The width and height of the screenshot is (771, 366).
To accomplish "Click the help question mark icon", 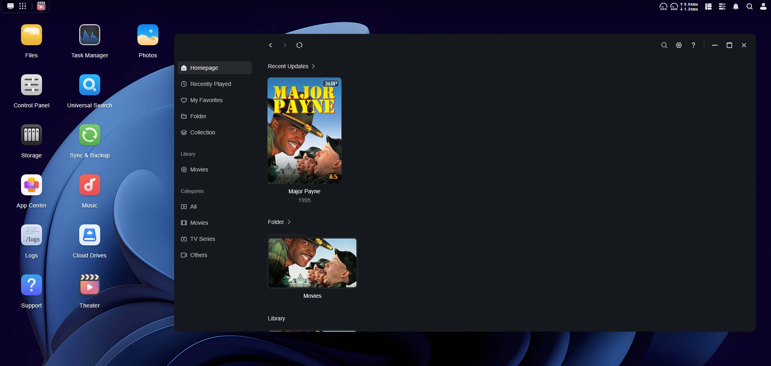I will (693, 45).
